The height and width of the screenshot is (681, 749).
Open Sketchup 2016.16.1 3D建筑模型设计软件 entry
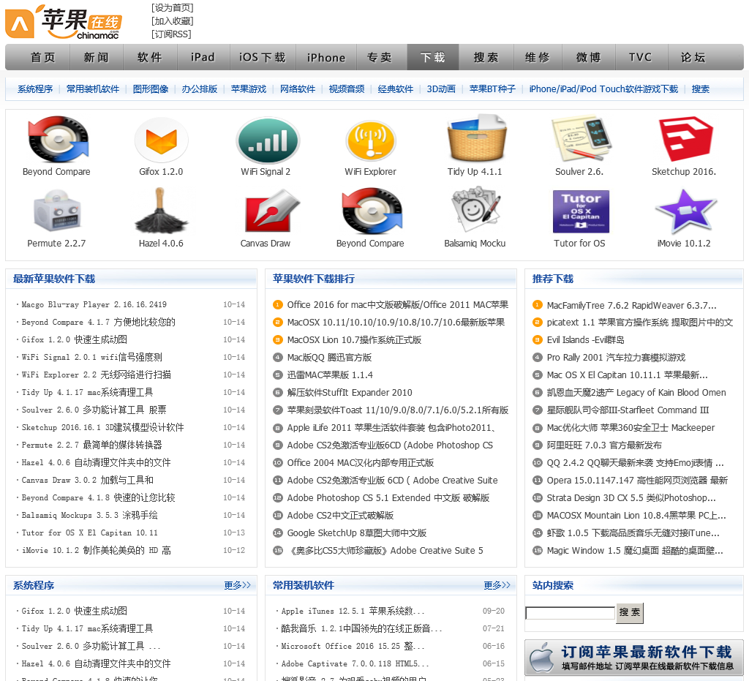[102, 427]
